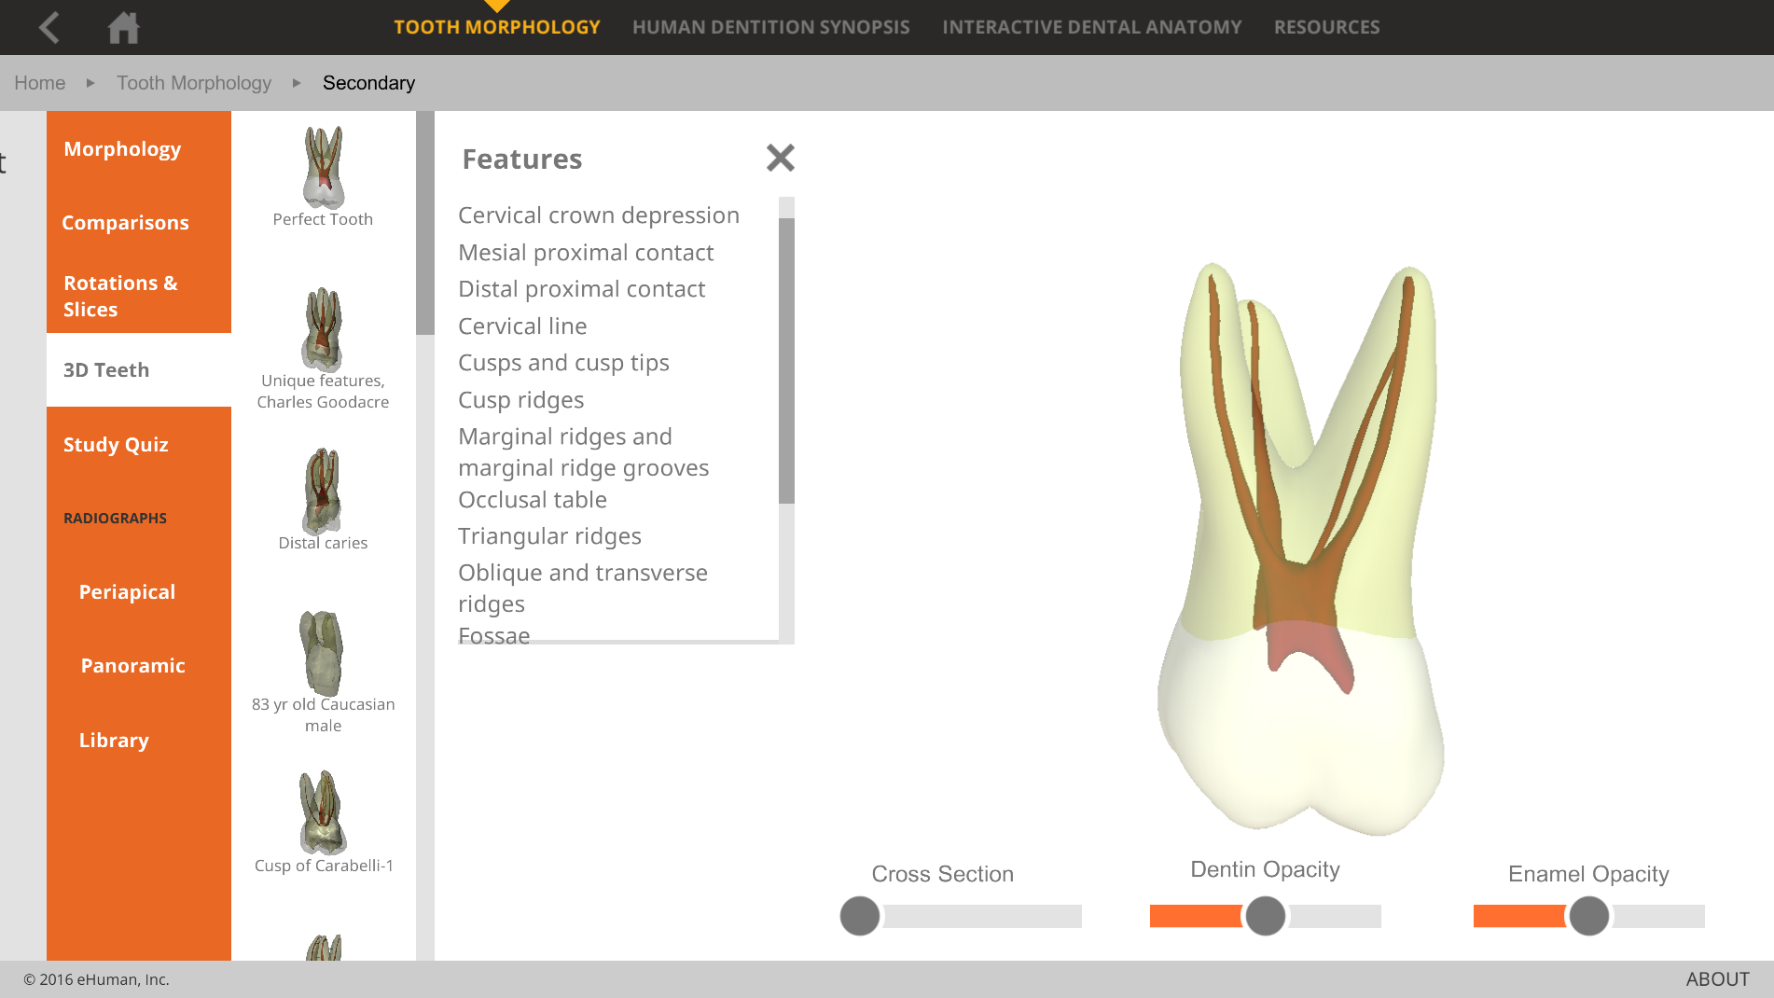Click the 3D tooth model
1774x998 pixels.
1300,548
